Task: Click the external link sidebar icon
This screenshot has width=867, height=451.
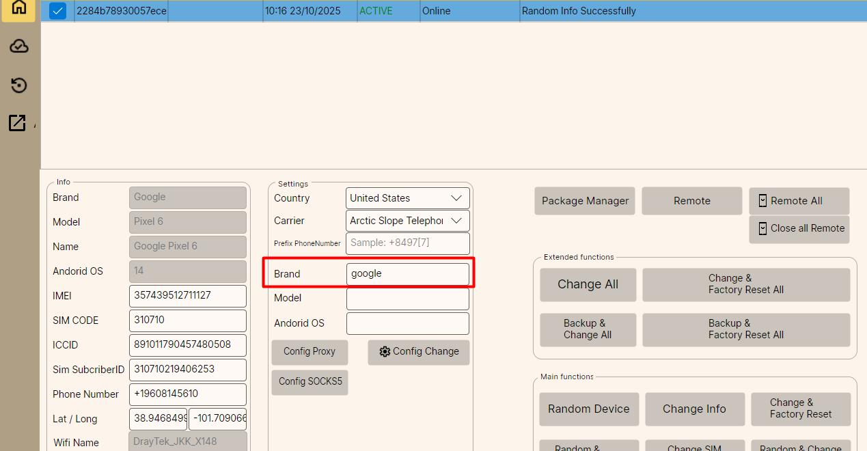Action: tap(17, 123)
